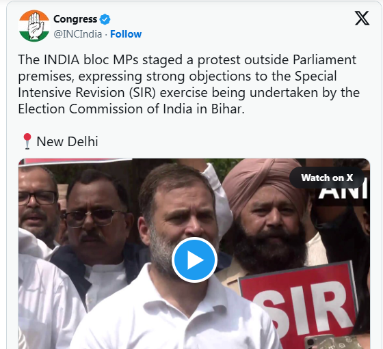Open the X logo link
383x349 pixels.
362,18
